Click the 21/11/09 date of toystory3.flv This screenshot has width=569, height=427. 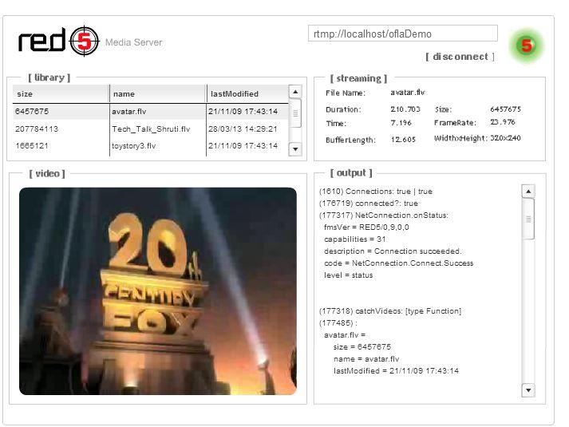(243, 146)
